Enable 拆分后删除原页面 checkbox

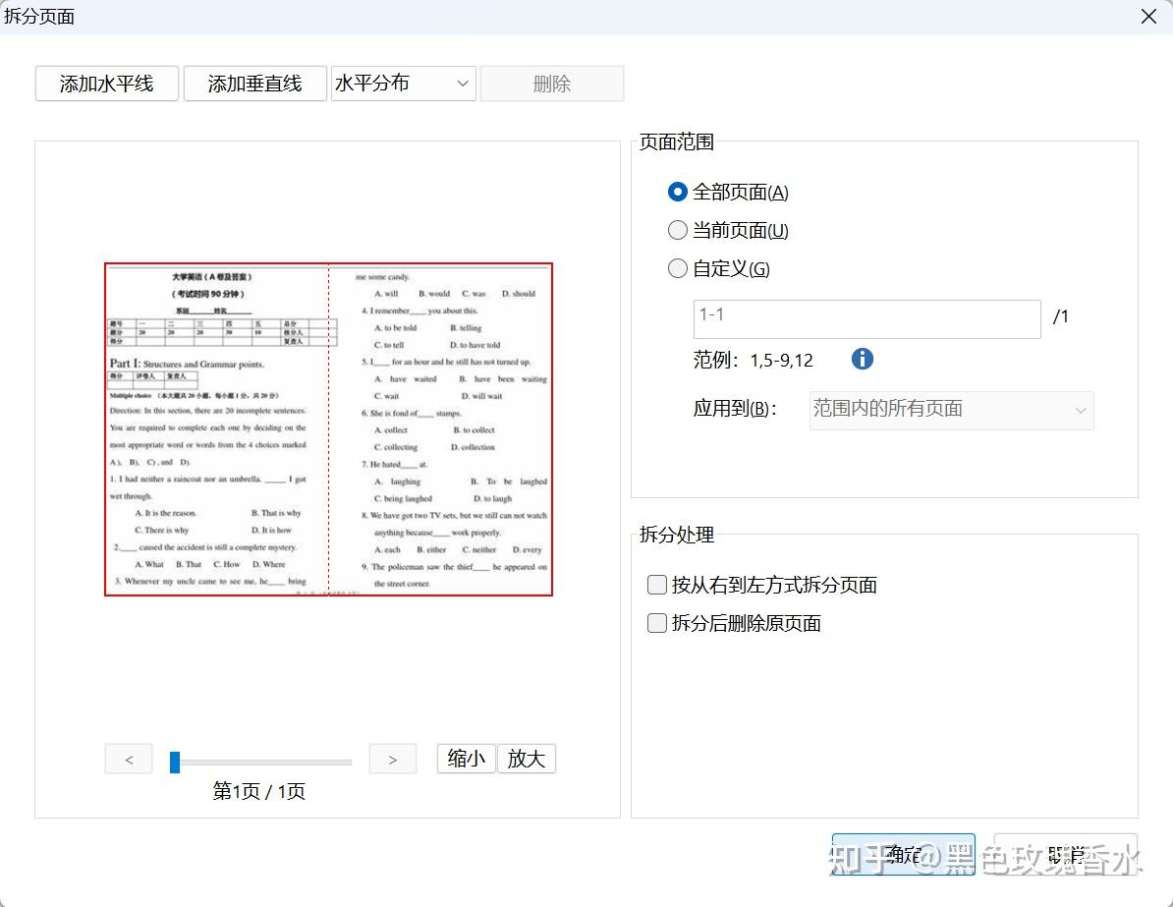point(656,622)
